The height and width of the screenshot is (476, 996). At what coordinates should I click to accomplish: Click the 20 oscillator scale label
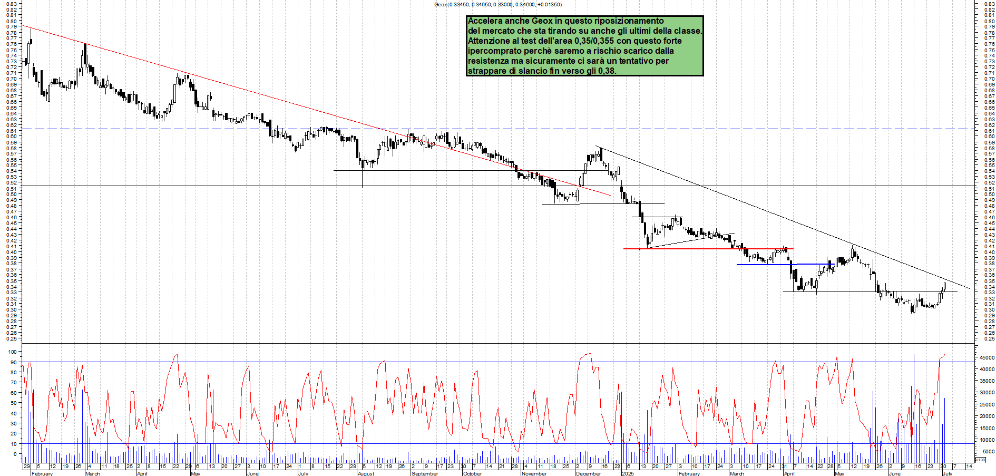[x=14, y=434]
